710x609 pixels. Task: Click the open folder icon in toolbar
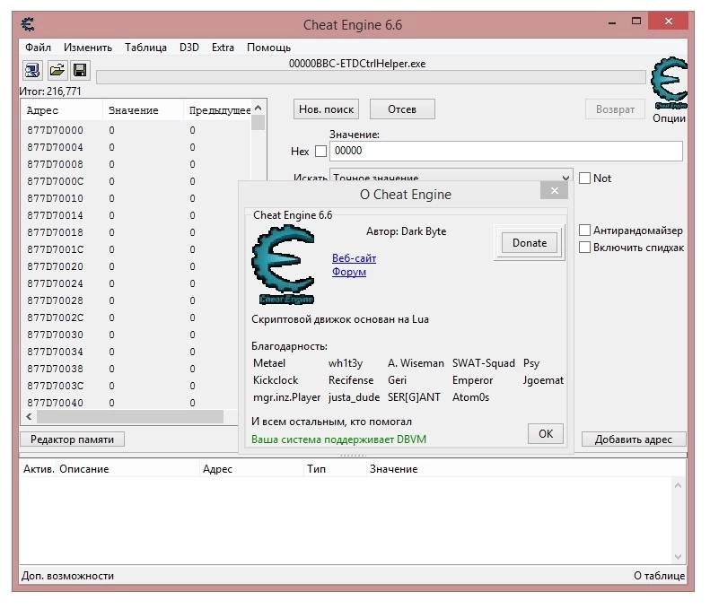57,70
